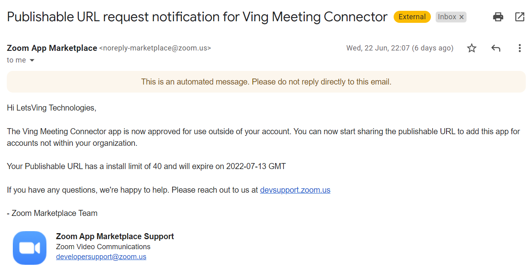Open the three-dot more options menu
This screenshot has height=270, width=531.
coord(519,48)
